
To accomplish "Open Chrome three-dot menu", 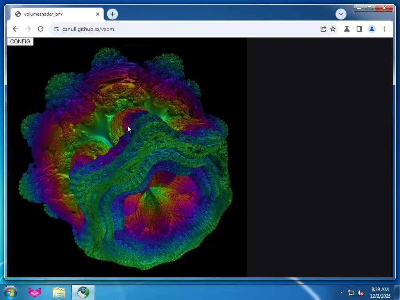I will (x=384, y=29).
